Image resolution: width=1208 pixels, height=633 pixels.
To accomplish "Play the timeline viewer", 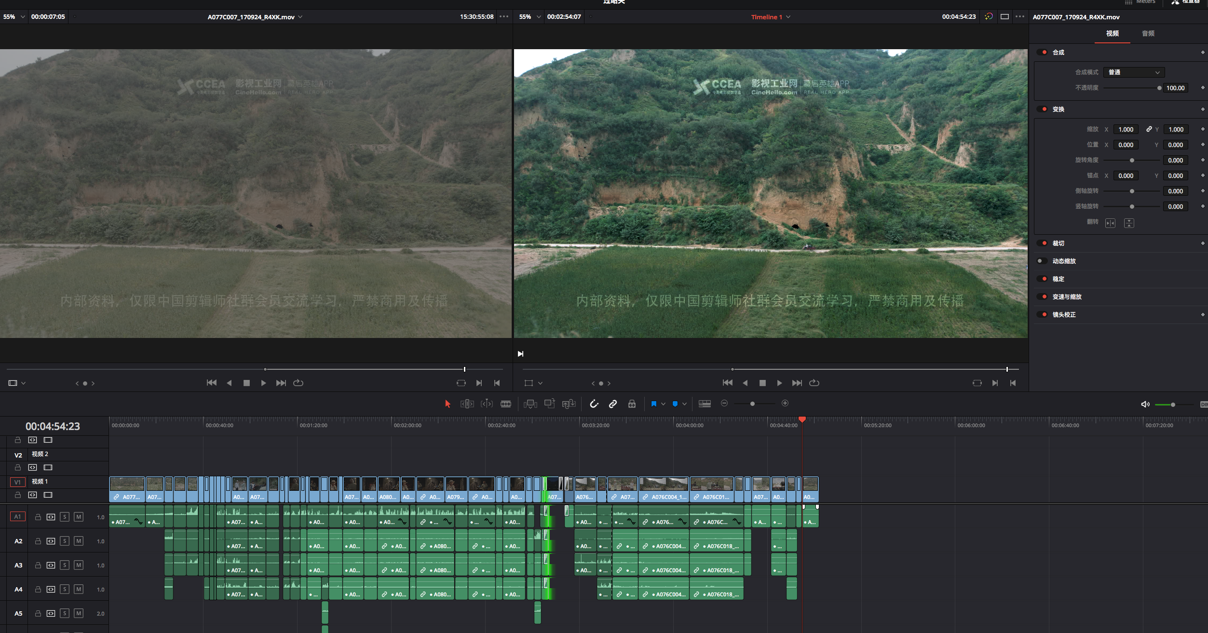I will click(779, 383).
